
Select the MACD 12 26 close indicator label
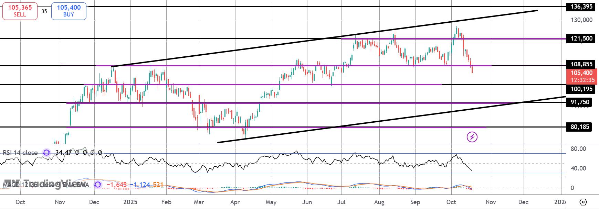pyautogui.click(x=45, y=185)
